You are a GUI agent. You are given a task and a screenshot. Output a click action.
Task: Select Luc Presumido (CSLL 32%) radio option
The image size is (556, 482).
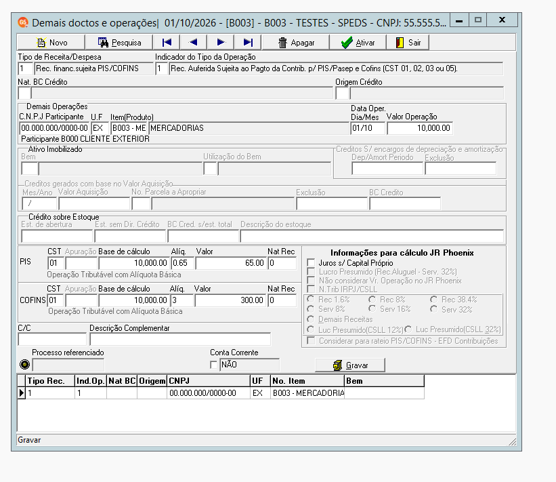408,329
